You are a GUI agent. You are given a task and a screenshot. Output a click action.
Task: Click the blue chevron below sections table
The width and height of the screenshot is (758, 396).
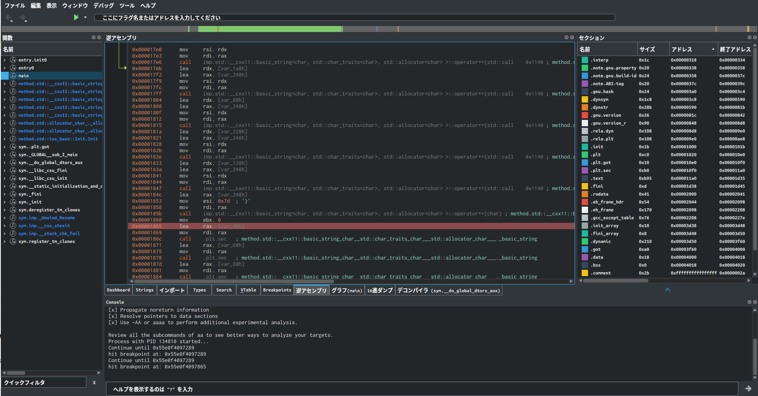(x=668, y=290)
